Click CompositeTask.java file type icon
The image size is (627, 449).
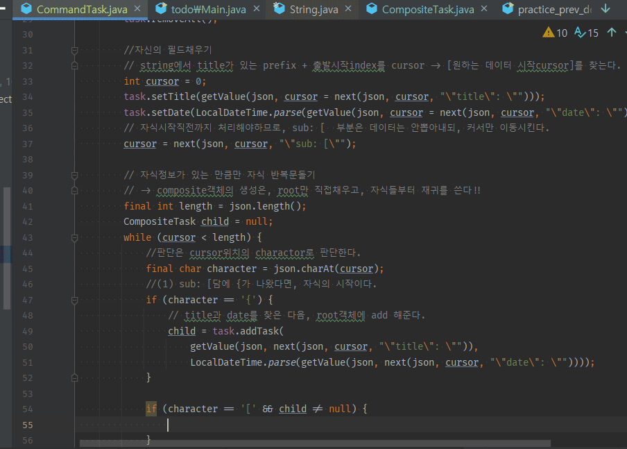tap(372, 8)
